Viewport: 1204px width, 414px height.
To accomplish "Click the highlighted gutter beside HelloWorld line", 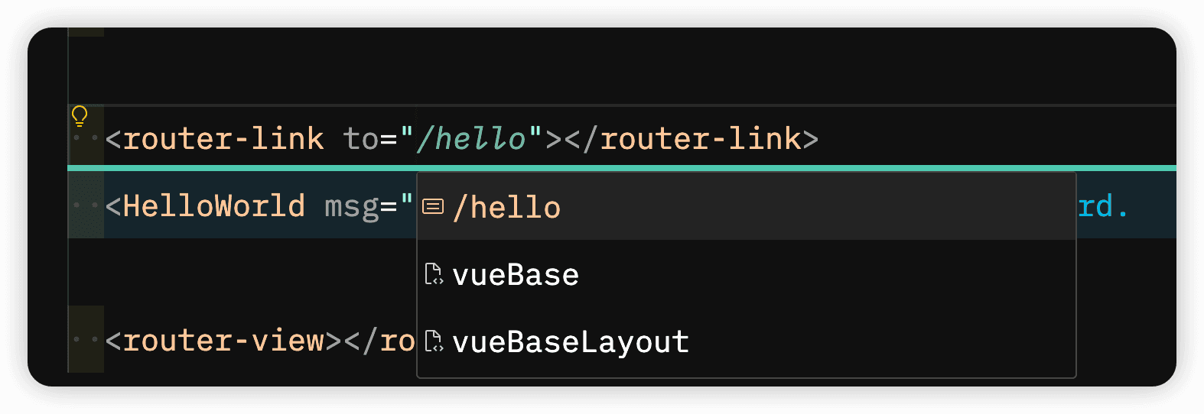I will [86, 206].
